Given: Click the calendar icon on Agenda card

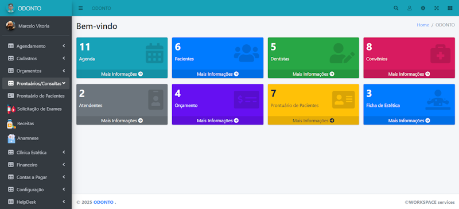Looking at the screenshot, I should click(x=154, y=53).
